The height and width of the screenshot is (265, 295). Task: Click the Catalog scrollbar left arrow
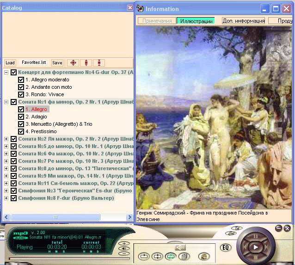pos(6,217)
